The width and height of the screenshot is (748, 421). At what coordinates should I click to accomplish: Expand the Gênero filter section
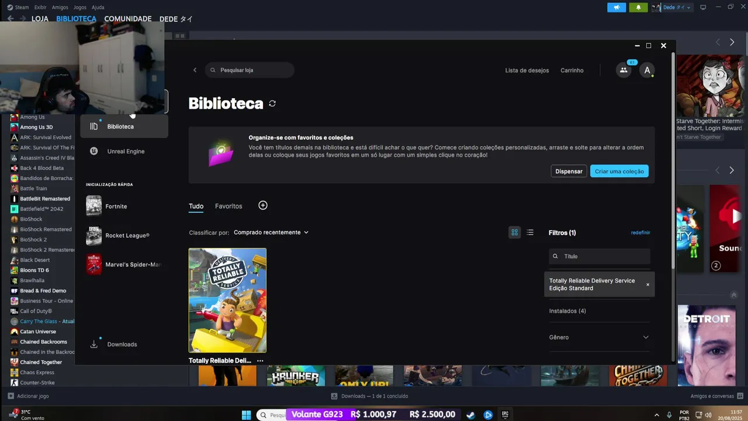599,337
